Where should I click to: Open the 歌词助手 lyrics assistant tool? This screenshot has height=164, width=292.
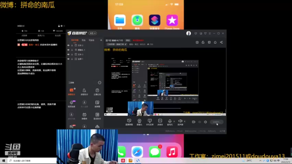(x=97, y=116)
